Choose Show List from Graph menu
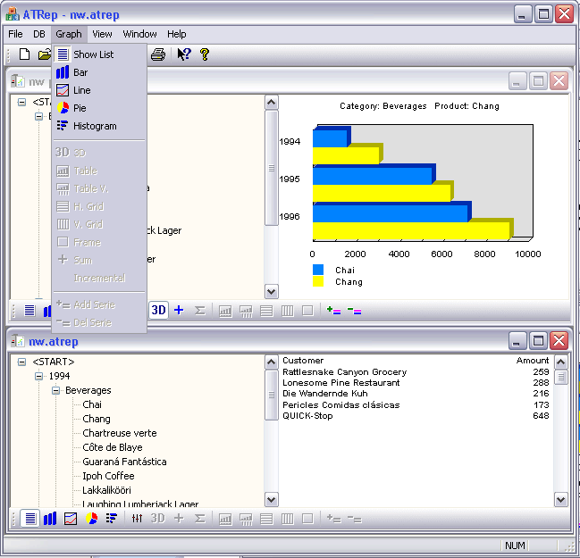This screenshot has width=580, height=558. tap(99, 54)
